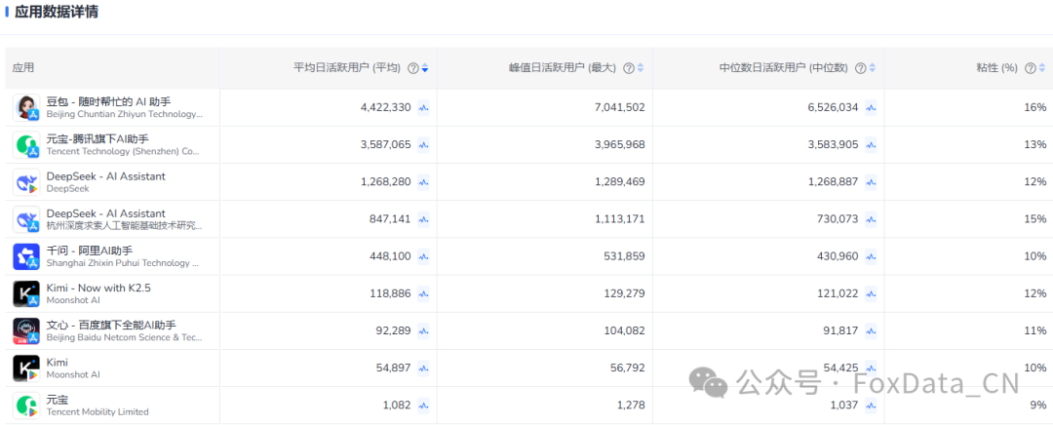Select 11% stickiness for 文心
Image resolution: width=1053 pixels, height=425 pixels.
1034,330
